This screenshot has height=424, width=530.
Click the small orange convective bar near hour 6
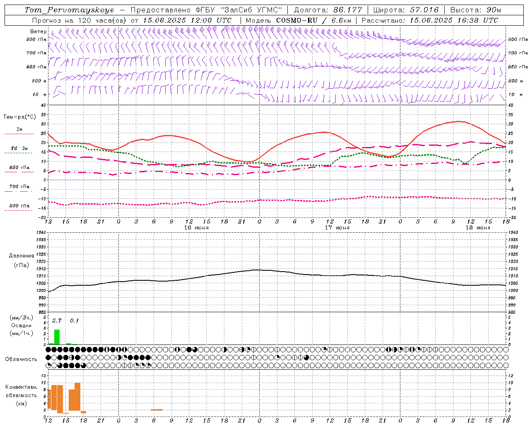(x=157, y=410)
